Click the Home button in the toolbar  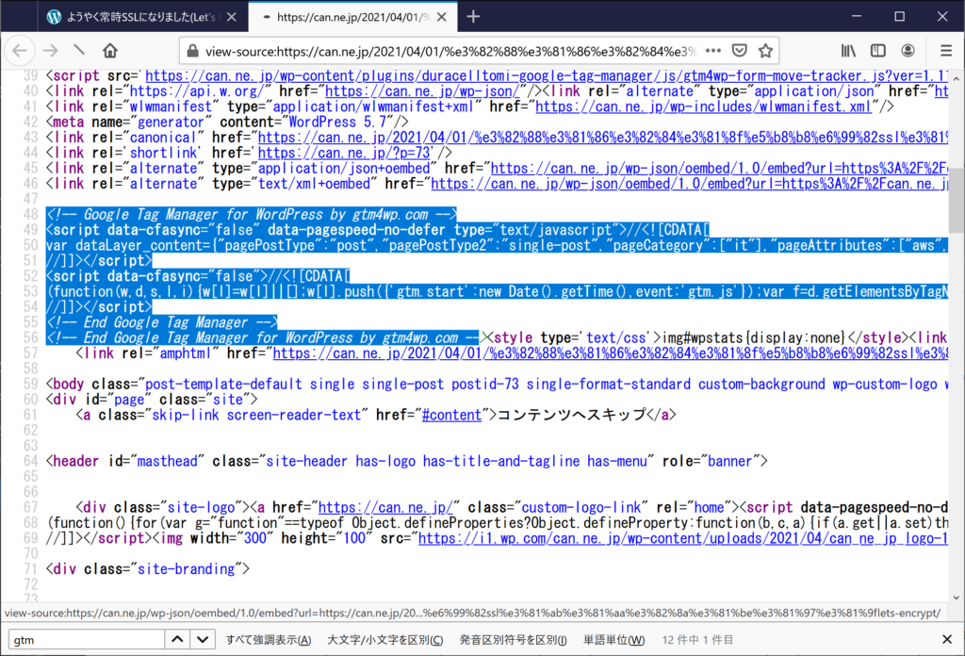[110, 51]
